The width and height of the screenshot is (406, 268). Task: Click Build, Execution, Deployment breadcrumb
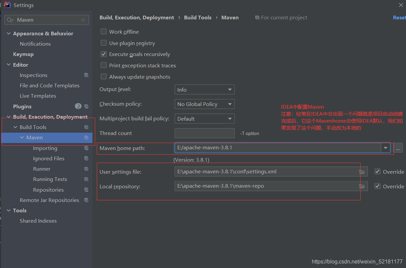[x=137, y=18]
